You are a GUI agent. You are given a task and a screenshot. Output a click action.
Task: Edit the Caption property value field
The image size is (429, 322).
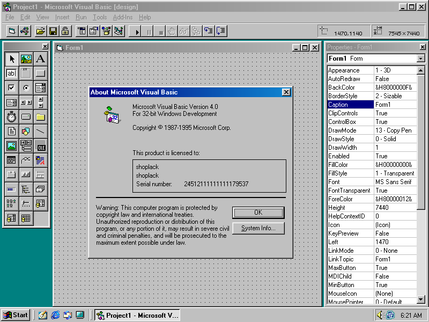[x=395, y=105]
